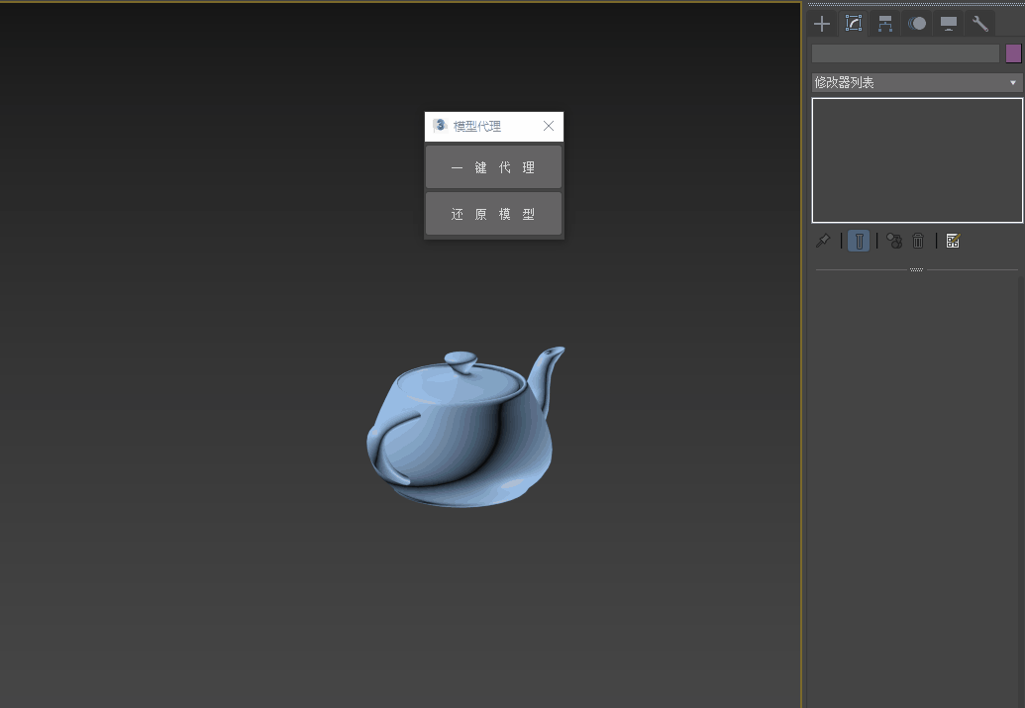Click the Remove Modifier trash icon

click(919, 241)
